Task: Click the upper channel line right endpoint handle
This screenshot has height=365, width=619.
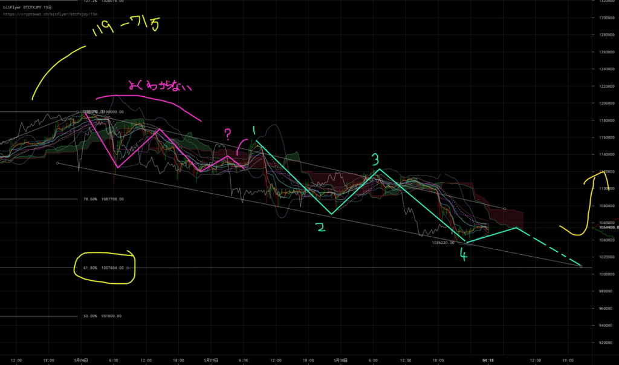Action: 505,209
